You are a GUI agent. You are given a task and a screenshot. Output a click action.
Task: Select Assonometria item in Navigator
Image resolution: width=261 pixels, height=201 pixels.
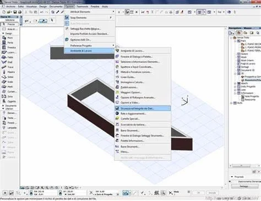251,80
